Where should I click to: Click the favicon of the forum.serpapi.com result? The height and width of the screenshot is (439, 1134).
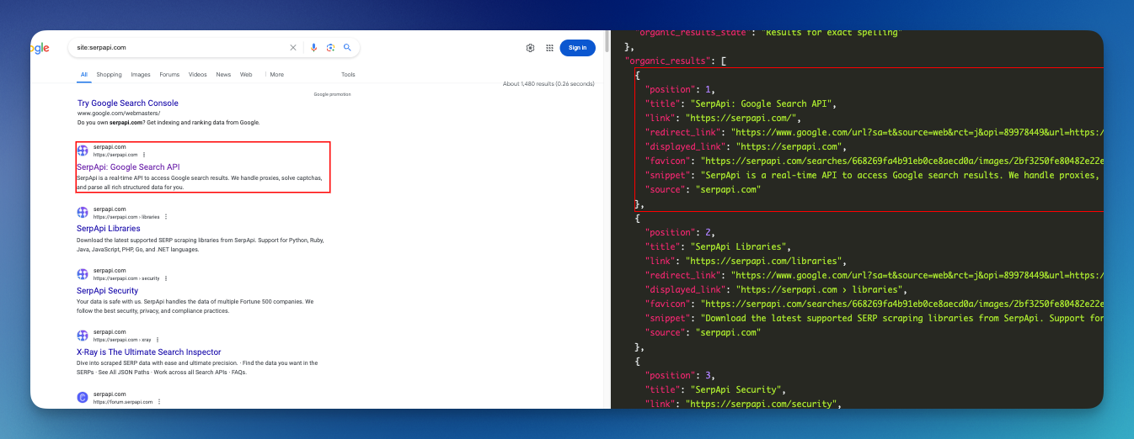point(83,398)
